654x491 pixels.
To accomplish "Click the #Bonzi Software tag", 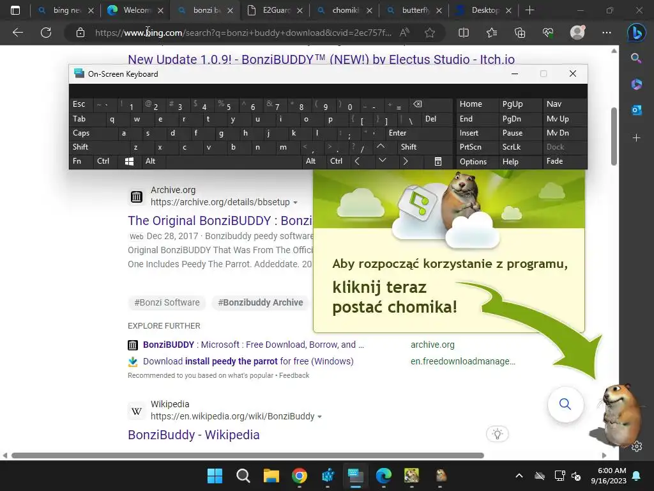I will click(167, 302).
